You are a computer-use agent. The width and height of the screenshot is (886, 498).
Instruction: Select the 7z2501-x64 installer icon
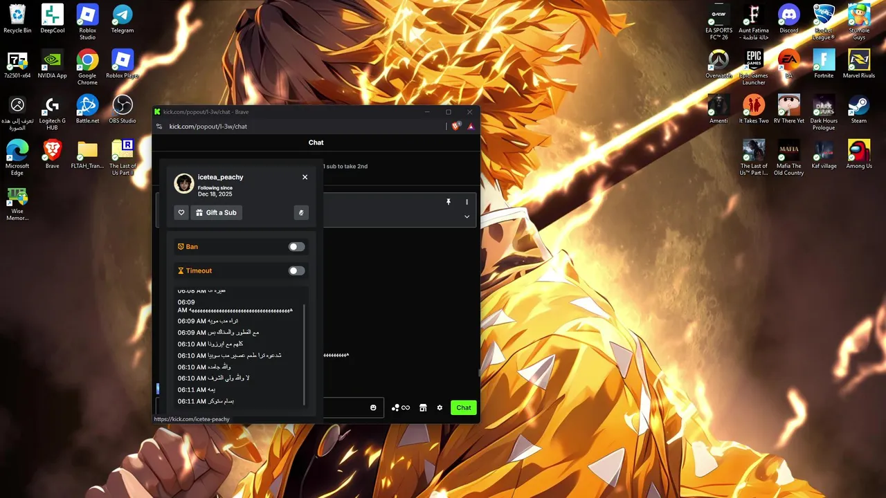click(x=17, y=64)
